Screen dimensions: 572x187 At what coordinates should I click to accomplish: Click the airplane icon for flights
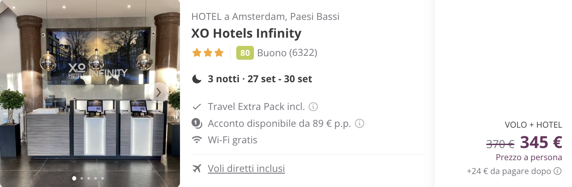197,168
